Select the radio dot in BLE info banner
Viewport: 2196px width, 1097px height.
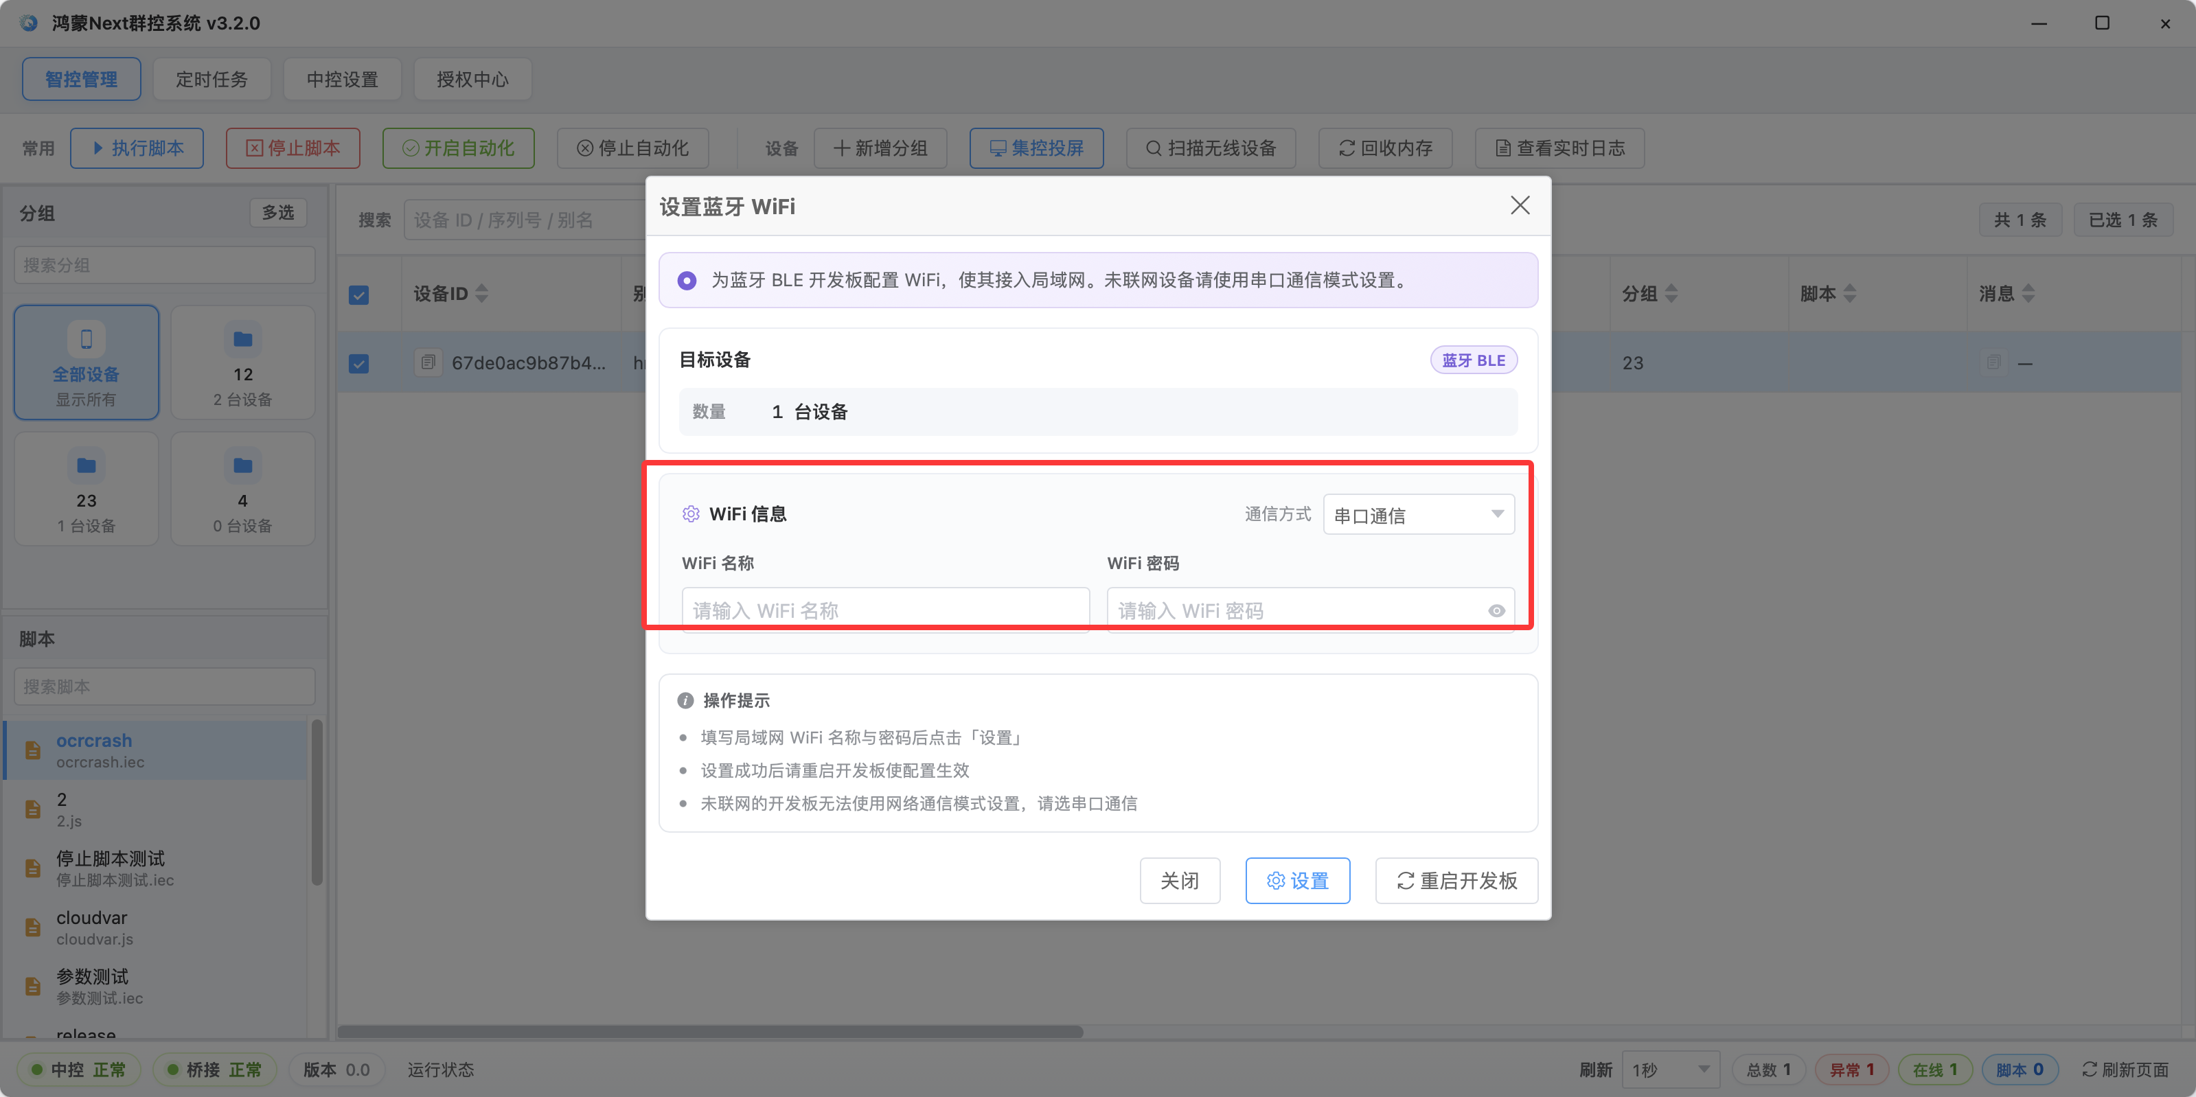pyautogui.click(x=686, y=281)
